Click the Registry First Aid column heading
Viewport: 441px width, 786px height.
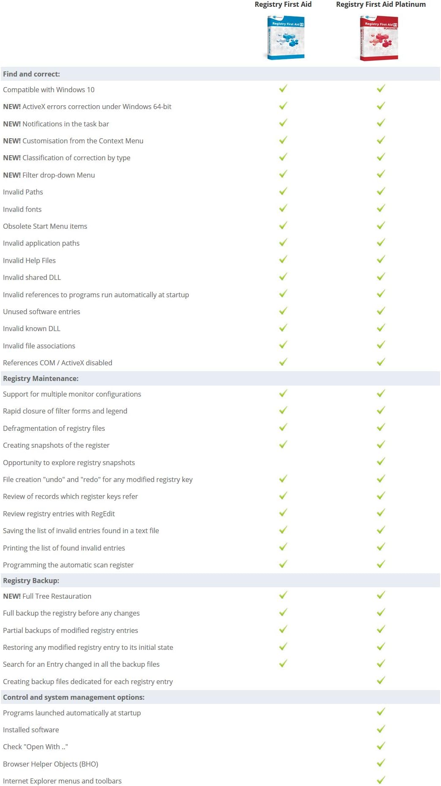[283, 5]
